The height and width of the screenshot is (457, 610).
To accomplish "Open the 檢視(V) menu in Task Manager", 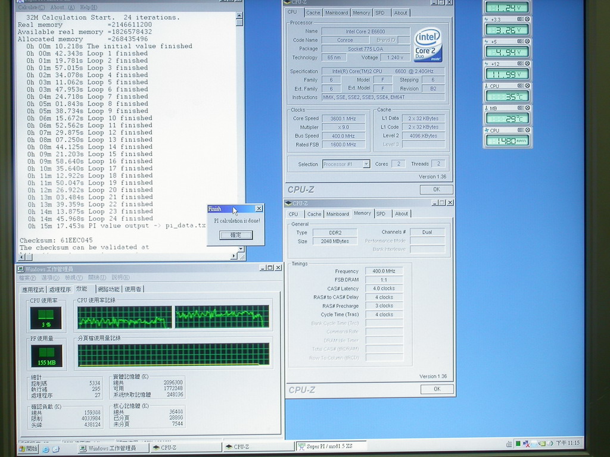I will click(x=73, y=278).
